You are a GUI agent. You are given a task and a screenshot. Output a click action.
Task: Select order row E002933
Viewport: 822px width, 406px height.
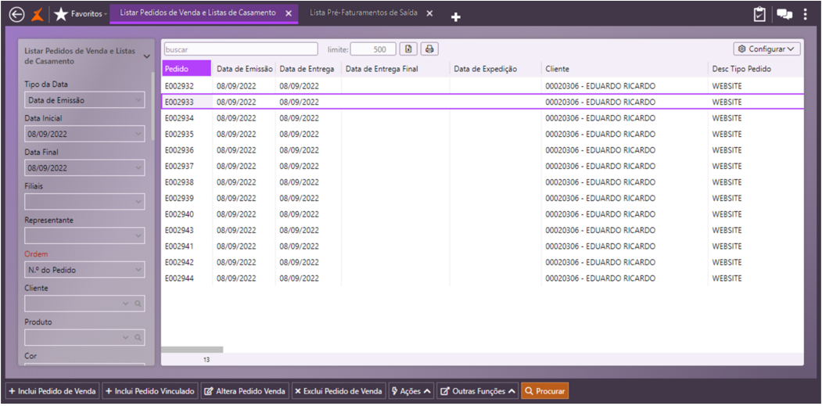(483, 102)
